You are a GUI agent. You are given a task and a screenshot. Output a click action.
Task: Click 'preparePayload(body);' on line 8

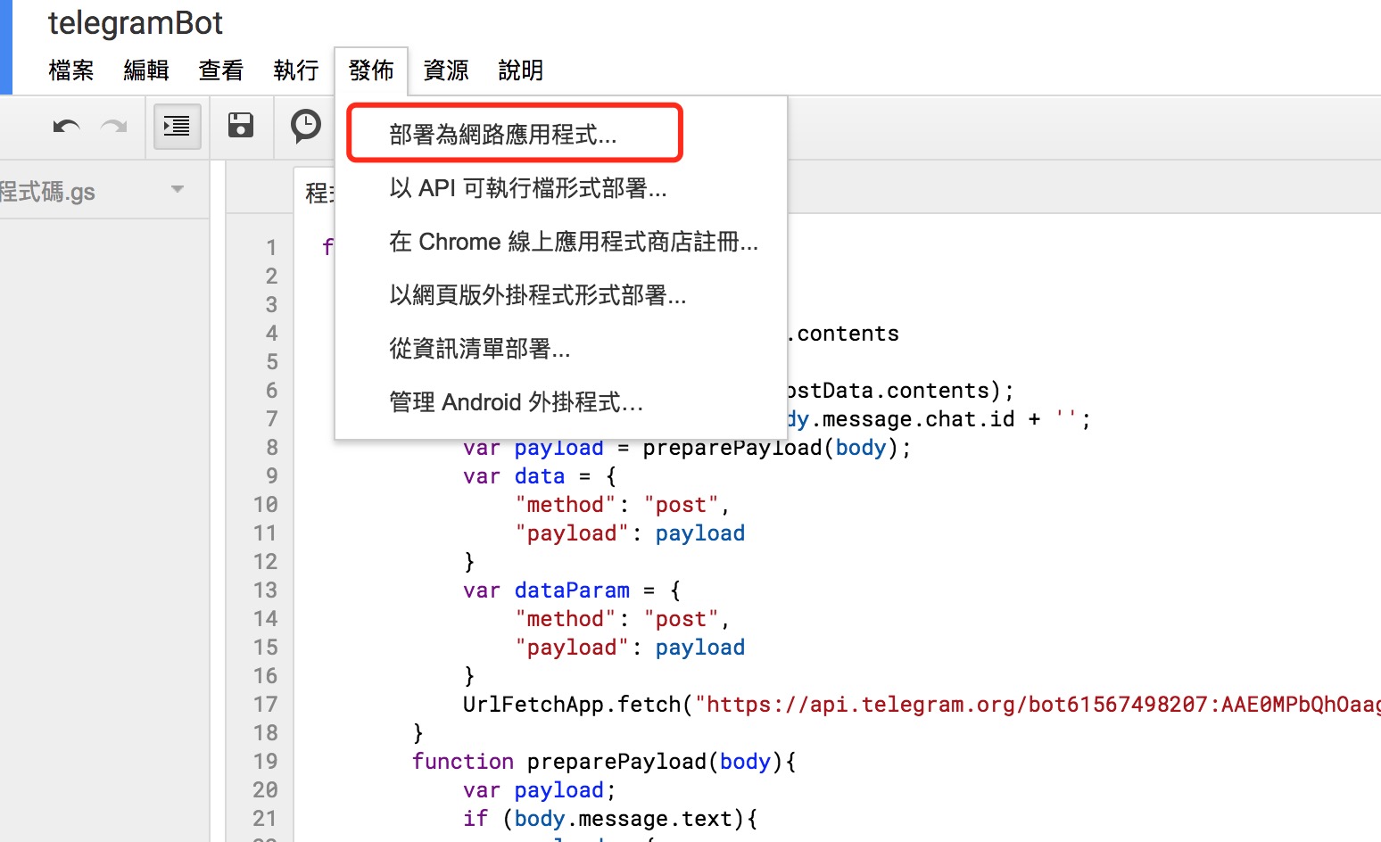777,448
